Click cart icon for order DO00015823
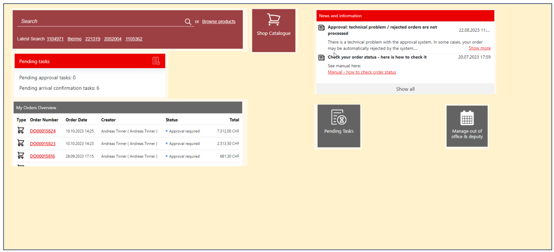The image size is (554, 252). pyautogui.click(x=20, y=143)
